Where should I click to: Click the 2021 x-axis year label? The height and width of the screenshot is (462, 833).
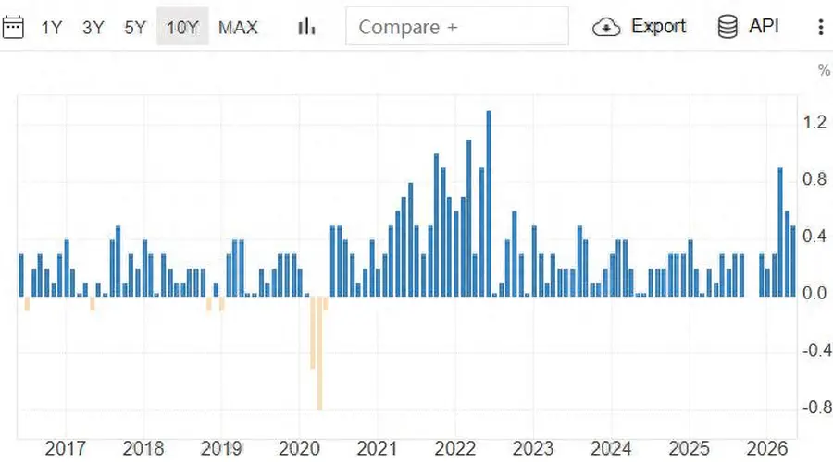point(377,449)
